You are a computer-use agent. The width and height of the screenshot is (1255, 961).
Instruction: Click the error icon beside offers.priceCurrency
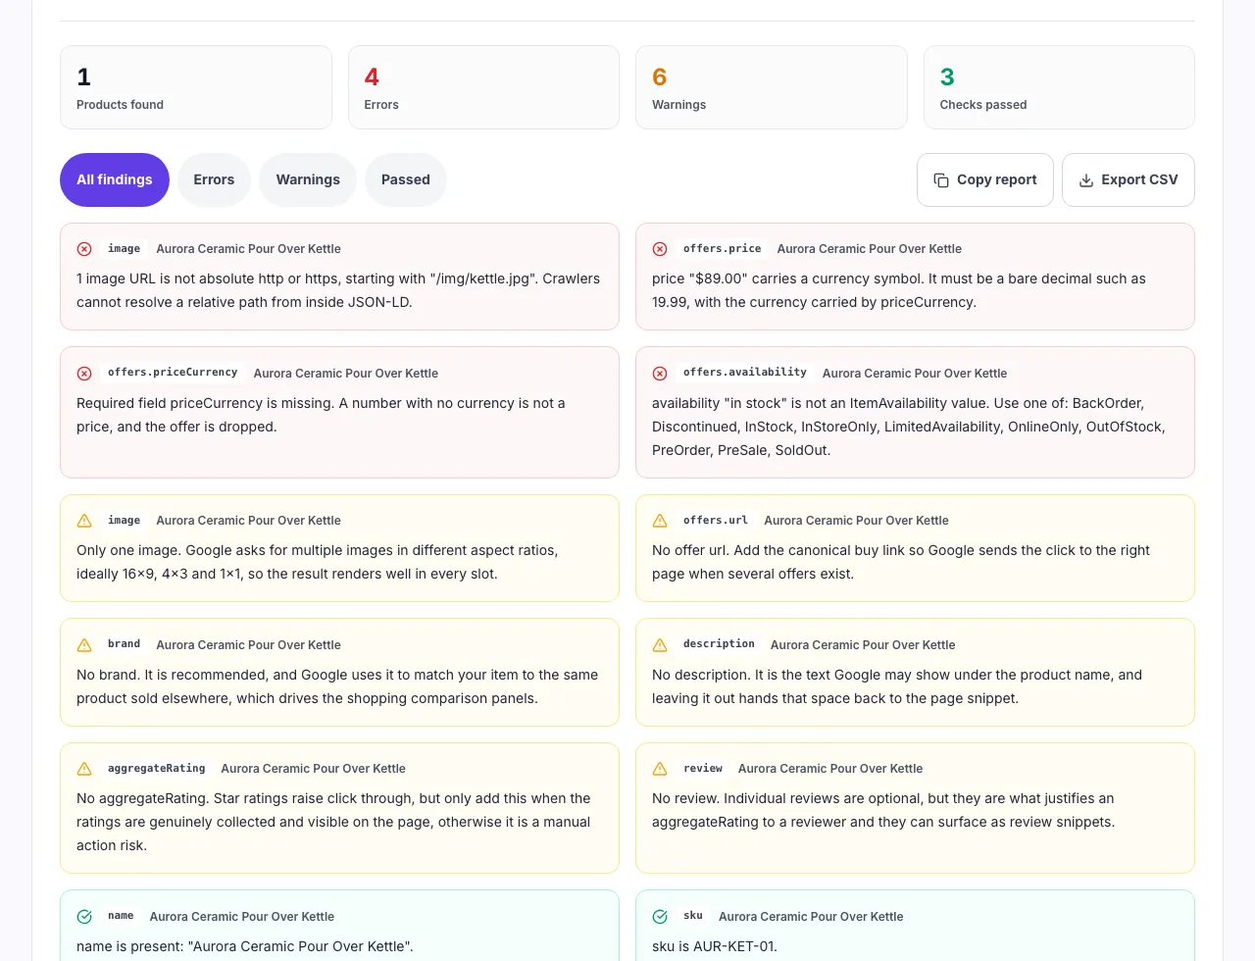click(84, 374)
